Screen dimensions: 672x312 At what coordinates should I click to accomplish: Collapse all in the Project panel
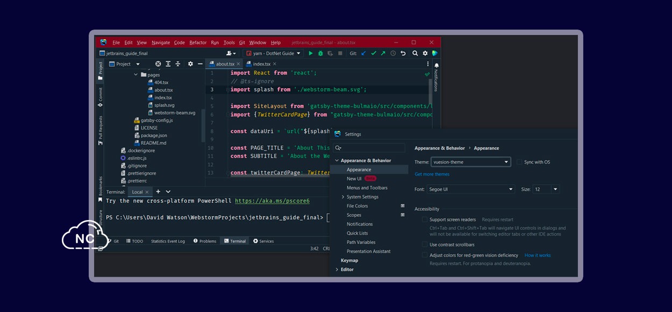pos(178,64)
